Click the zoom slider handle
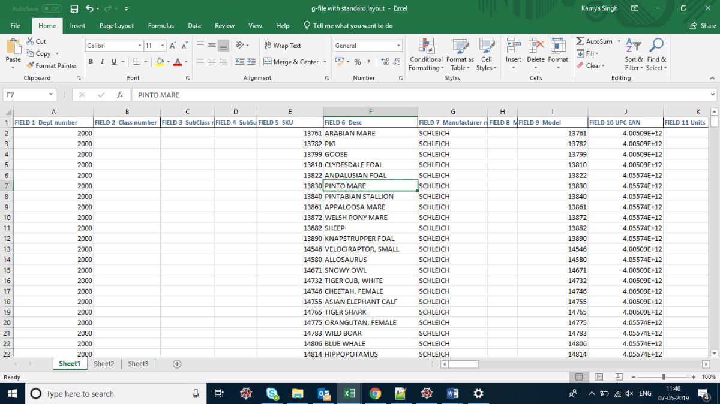This screenshot has width=720, height=404. pos(664,377)
